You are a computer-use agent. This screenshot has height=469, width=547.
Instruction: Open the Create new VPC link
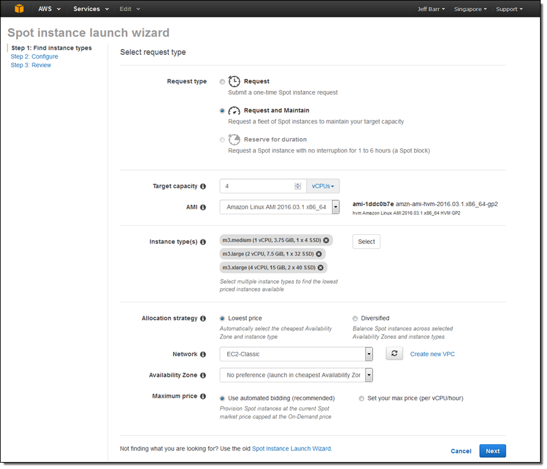pos(433,354)
